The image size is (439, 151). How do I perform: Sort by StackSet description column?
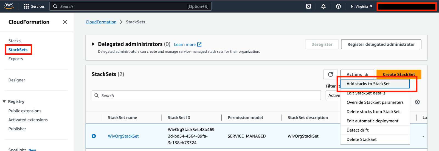click(x=308, y=118)
